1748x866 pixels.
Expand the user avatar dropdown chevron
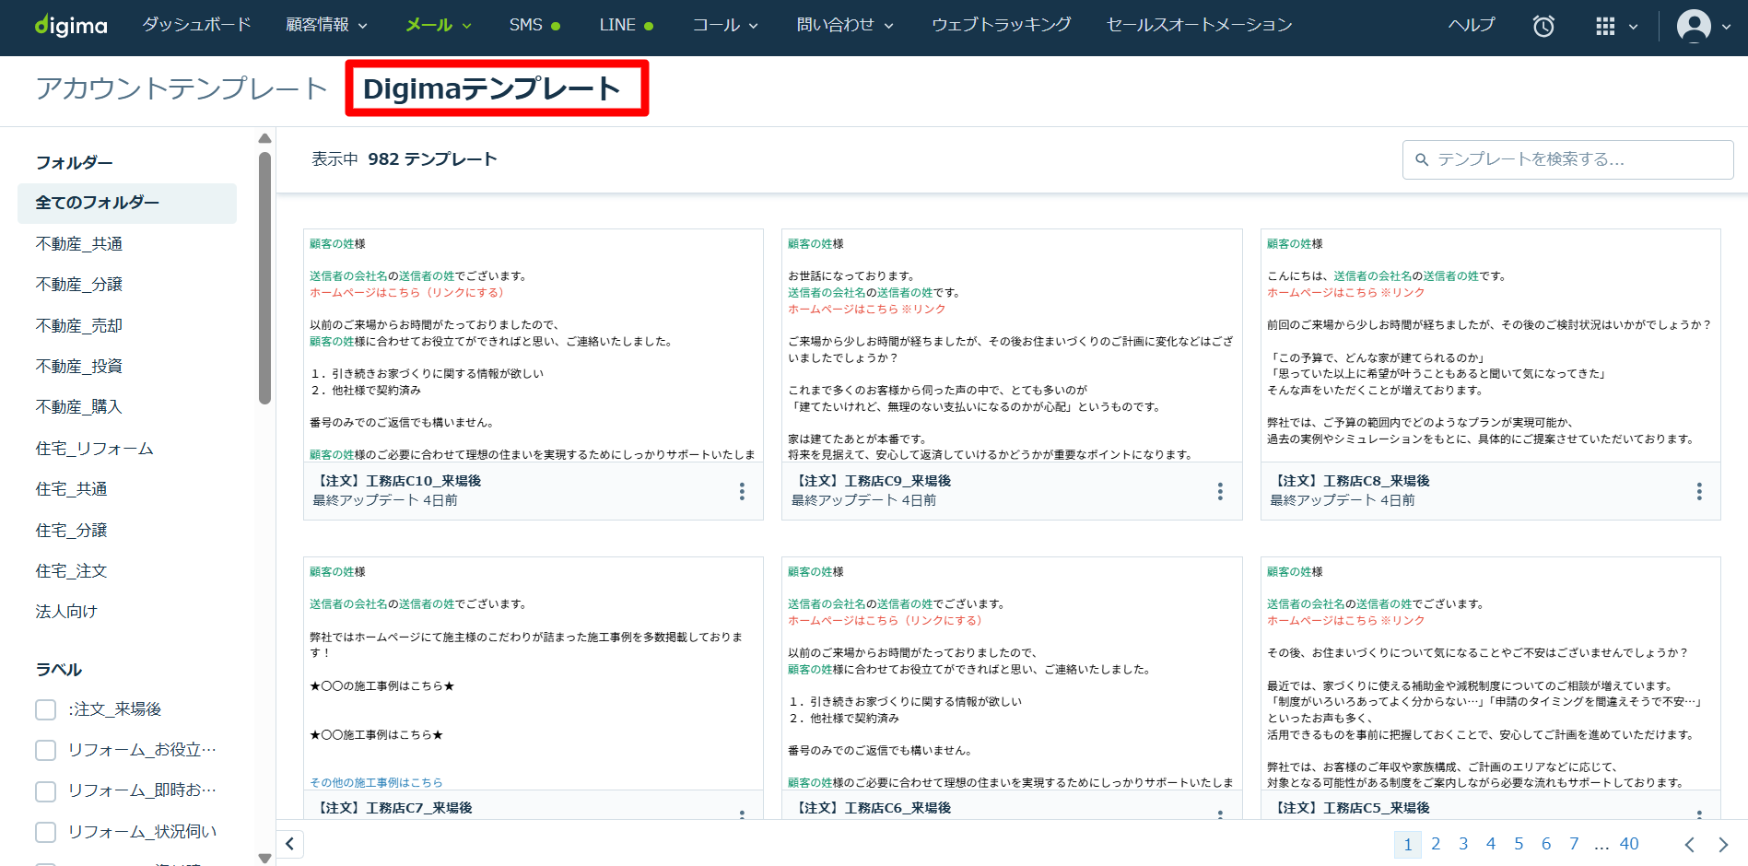(x=1726, y=27)
